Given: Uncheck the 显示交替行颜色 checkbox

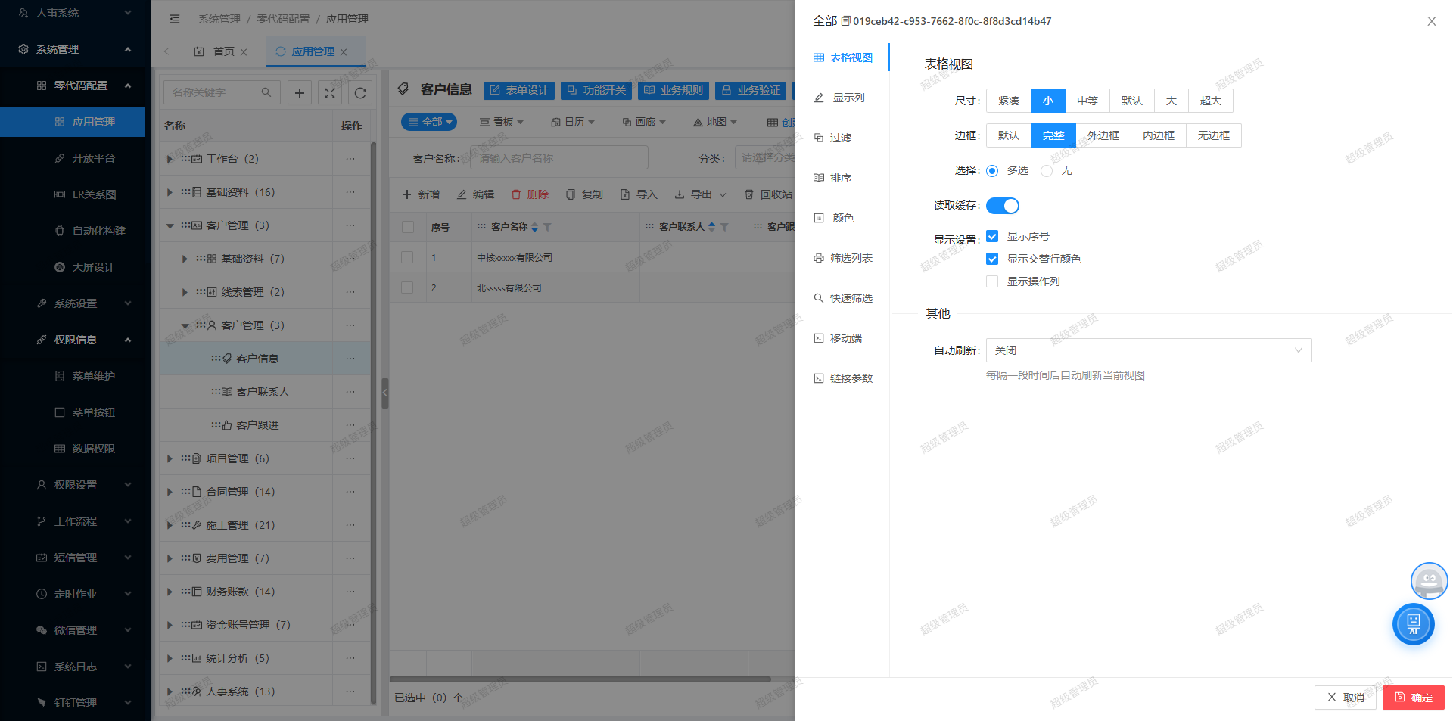Looking at the screenshot, I should click(992, 259).
